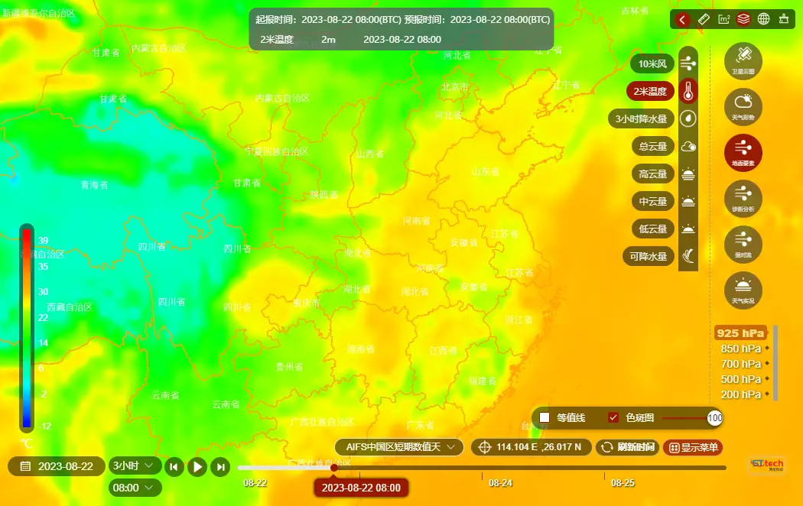Open the AIFS中国区短期数值天 model dropdown
The width and height of the screenshot is (803, 506).
[x=399, y=446]
